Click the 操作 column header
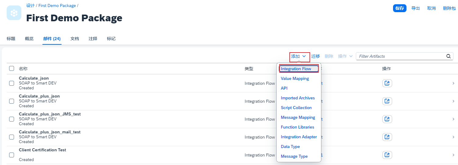The width and height of the screenshot is (458, 165). pyautogui.click(x=387, y=69)
